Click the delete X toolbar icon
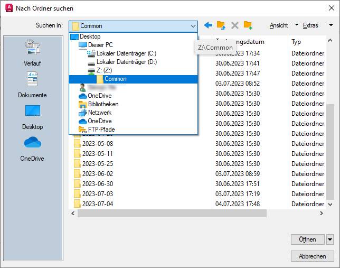Image resolution: width=340 pixels, height=268 pixels. (234, 25)
